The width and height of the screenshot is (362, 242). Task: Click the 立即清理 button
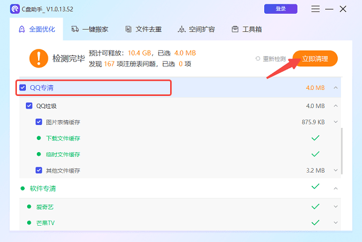315,59
